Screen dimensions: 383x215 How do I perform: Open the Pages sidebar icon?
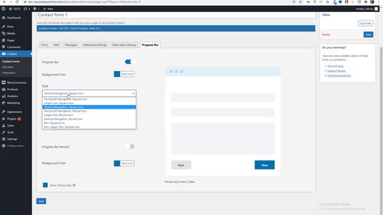click(x=4, y=40)
